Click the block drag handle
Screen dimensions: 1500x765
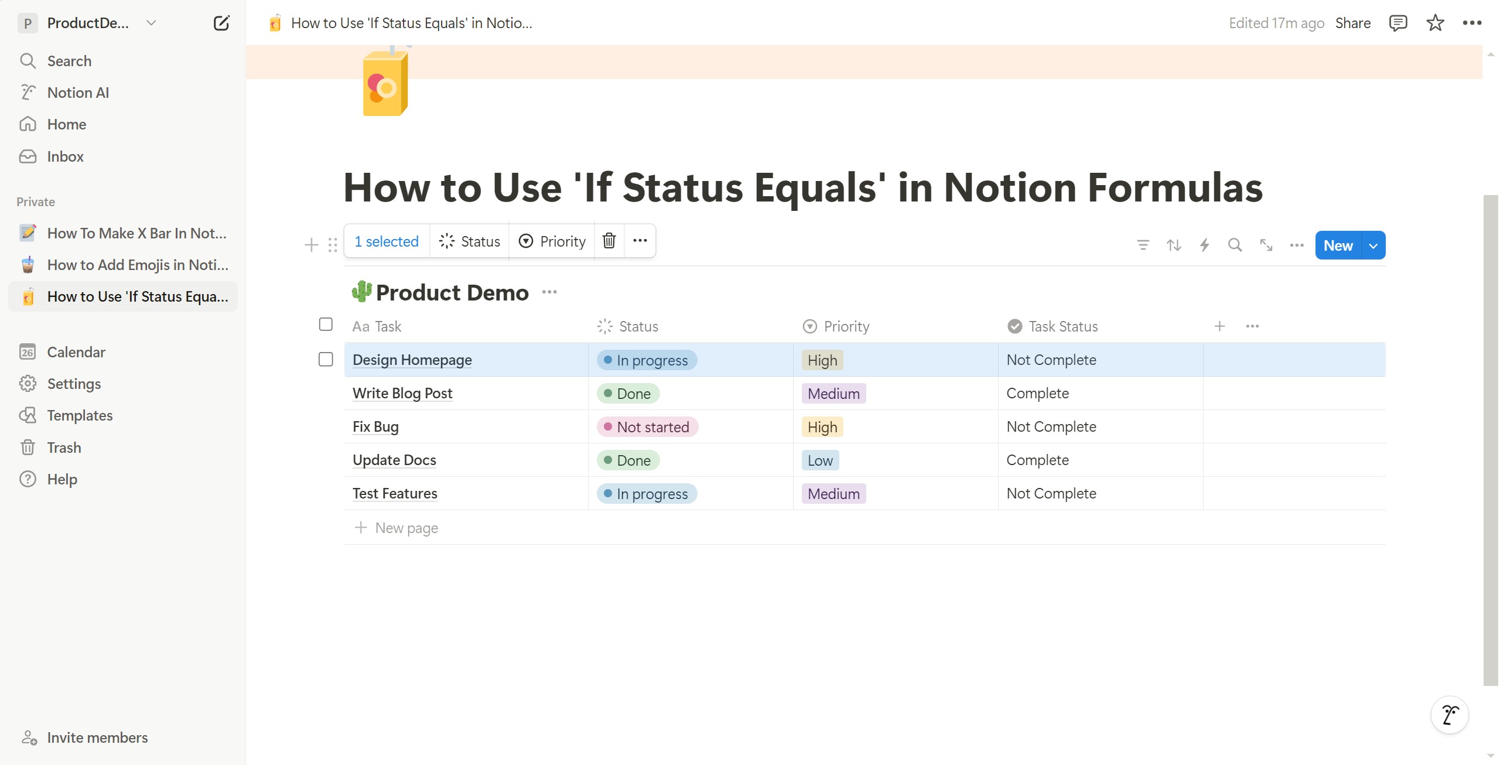coord(333,245)
